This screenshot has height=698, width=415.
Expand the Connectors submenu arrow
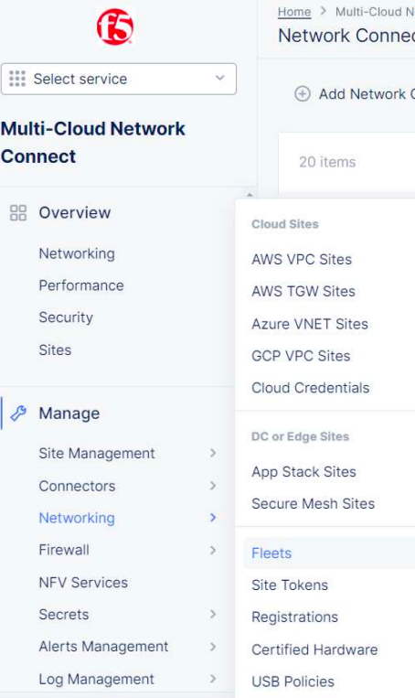pyautogui.click(x=213, y=486)
